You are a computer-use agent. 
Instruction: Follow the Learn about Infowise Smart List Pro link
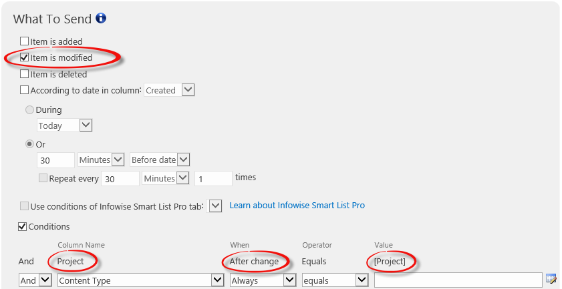(x=297, y=206)
